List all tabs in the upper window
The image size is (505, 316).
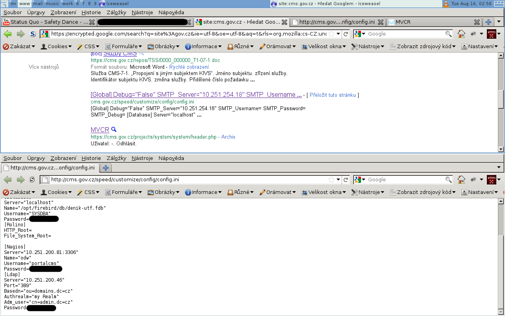499,22
